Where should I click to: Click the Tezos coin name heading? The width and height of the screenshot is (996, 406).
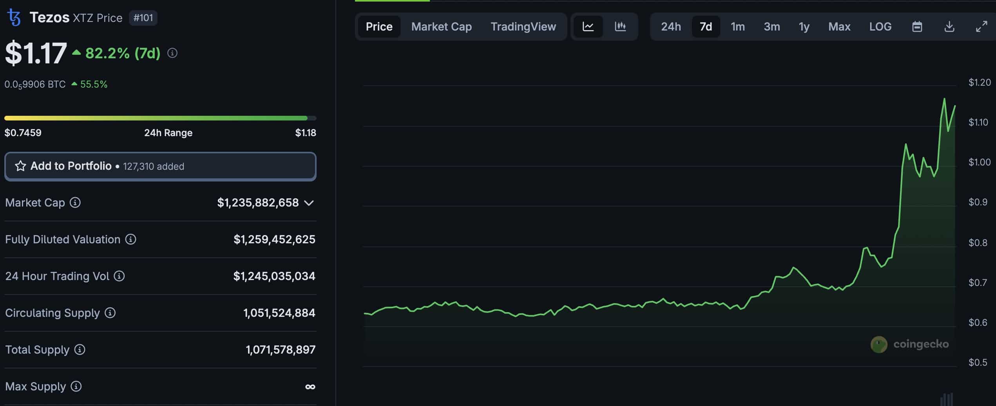click(x=49, y=18)
